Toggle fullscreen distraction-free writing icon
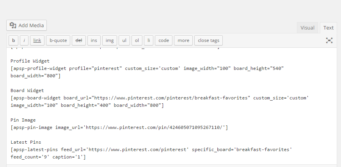 329,40
